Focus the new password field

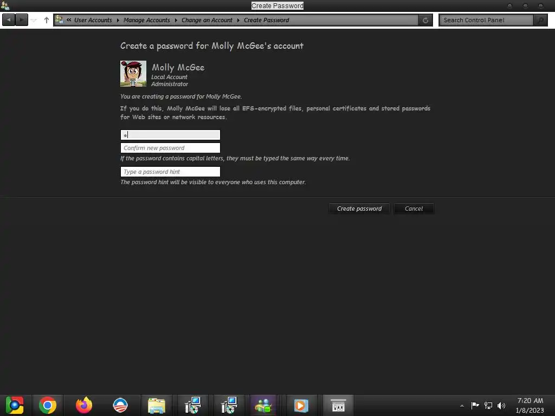[x=170, y=135]
